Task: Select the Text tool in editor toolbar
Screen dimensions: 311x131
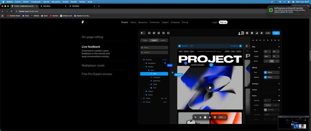Action: (159, 33)
